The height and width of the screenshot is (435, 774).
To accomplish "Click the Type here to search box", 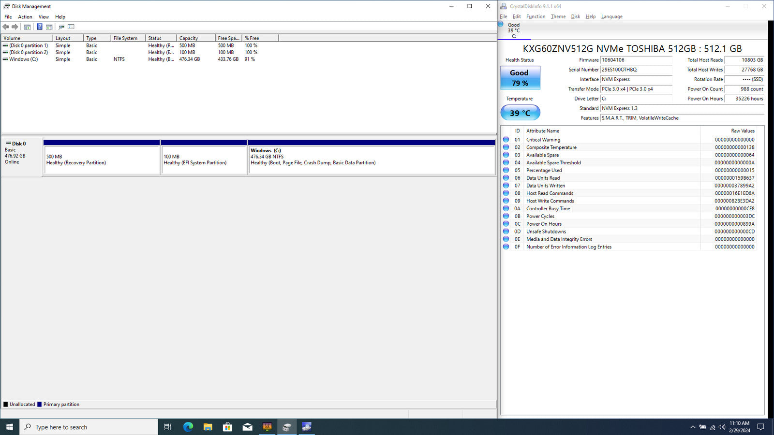I will coord(89,427).
